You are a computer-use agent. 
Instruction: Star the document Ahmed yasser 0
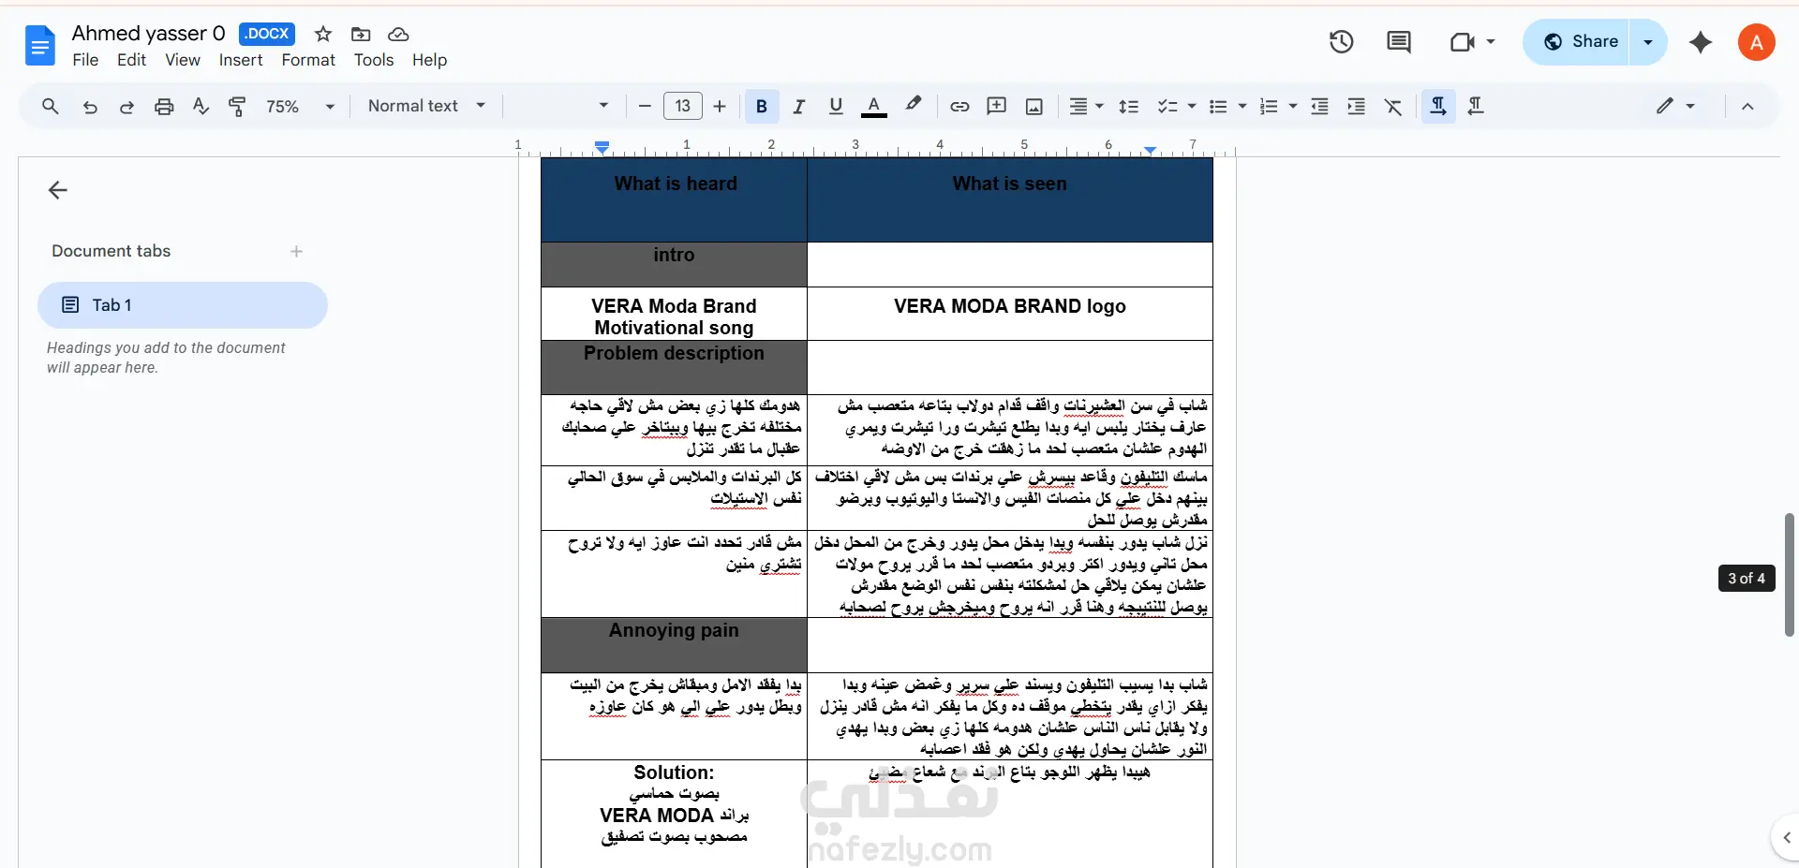(323, 35)
